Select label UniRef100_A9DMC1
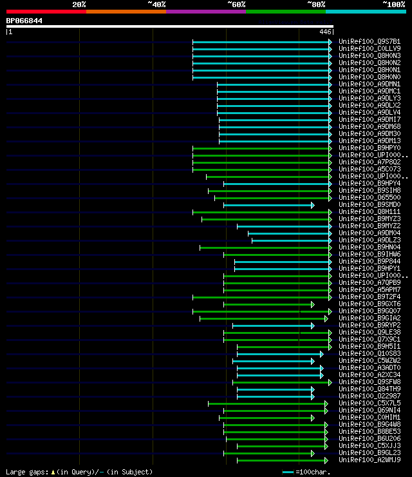Viewport: 412px width, 477px height. point(370,91)
